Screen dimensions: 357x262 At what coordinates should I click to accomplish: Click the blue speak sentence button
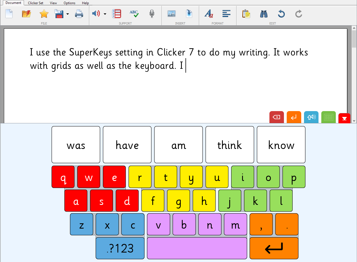pyautogui.click(x=311, y=117)
